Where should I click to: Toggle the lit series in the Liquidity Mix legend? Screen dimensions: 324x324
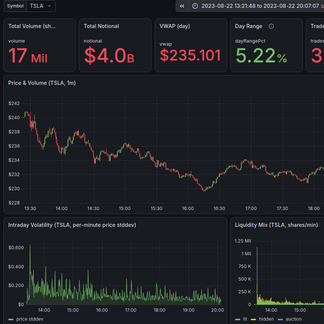(245, 319)
